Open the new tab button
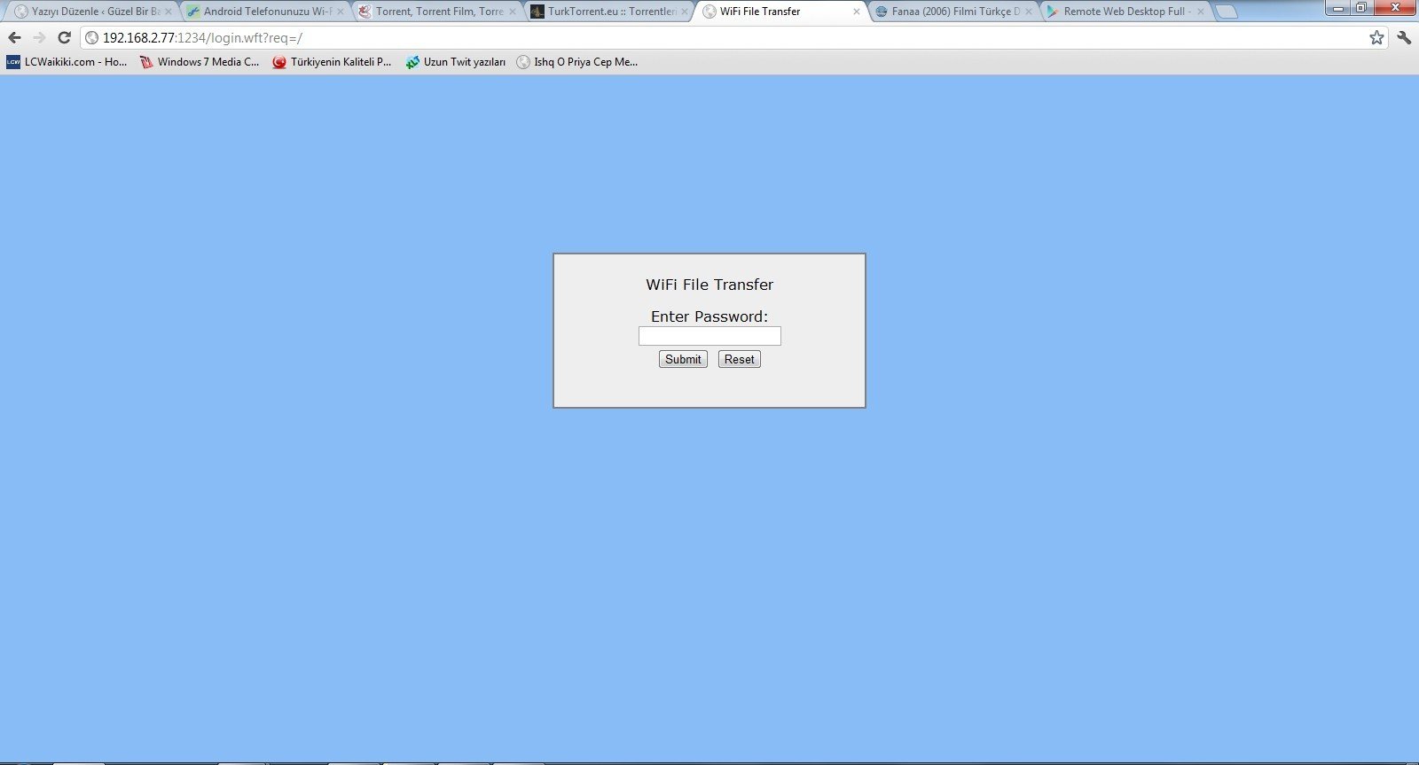 pyautogui.click(x=1227, y=12)
